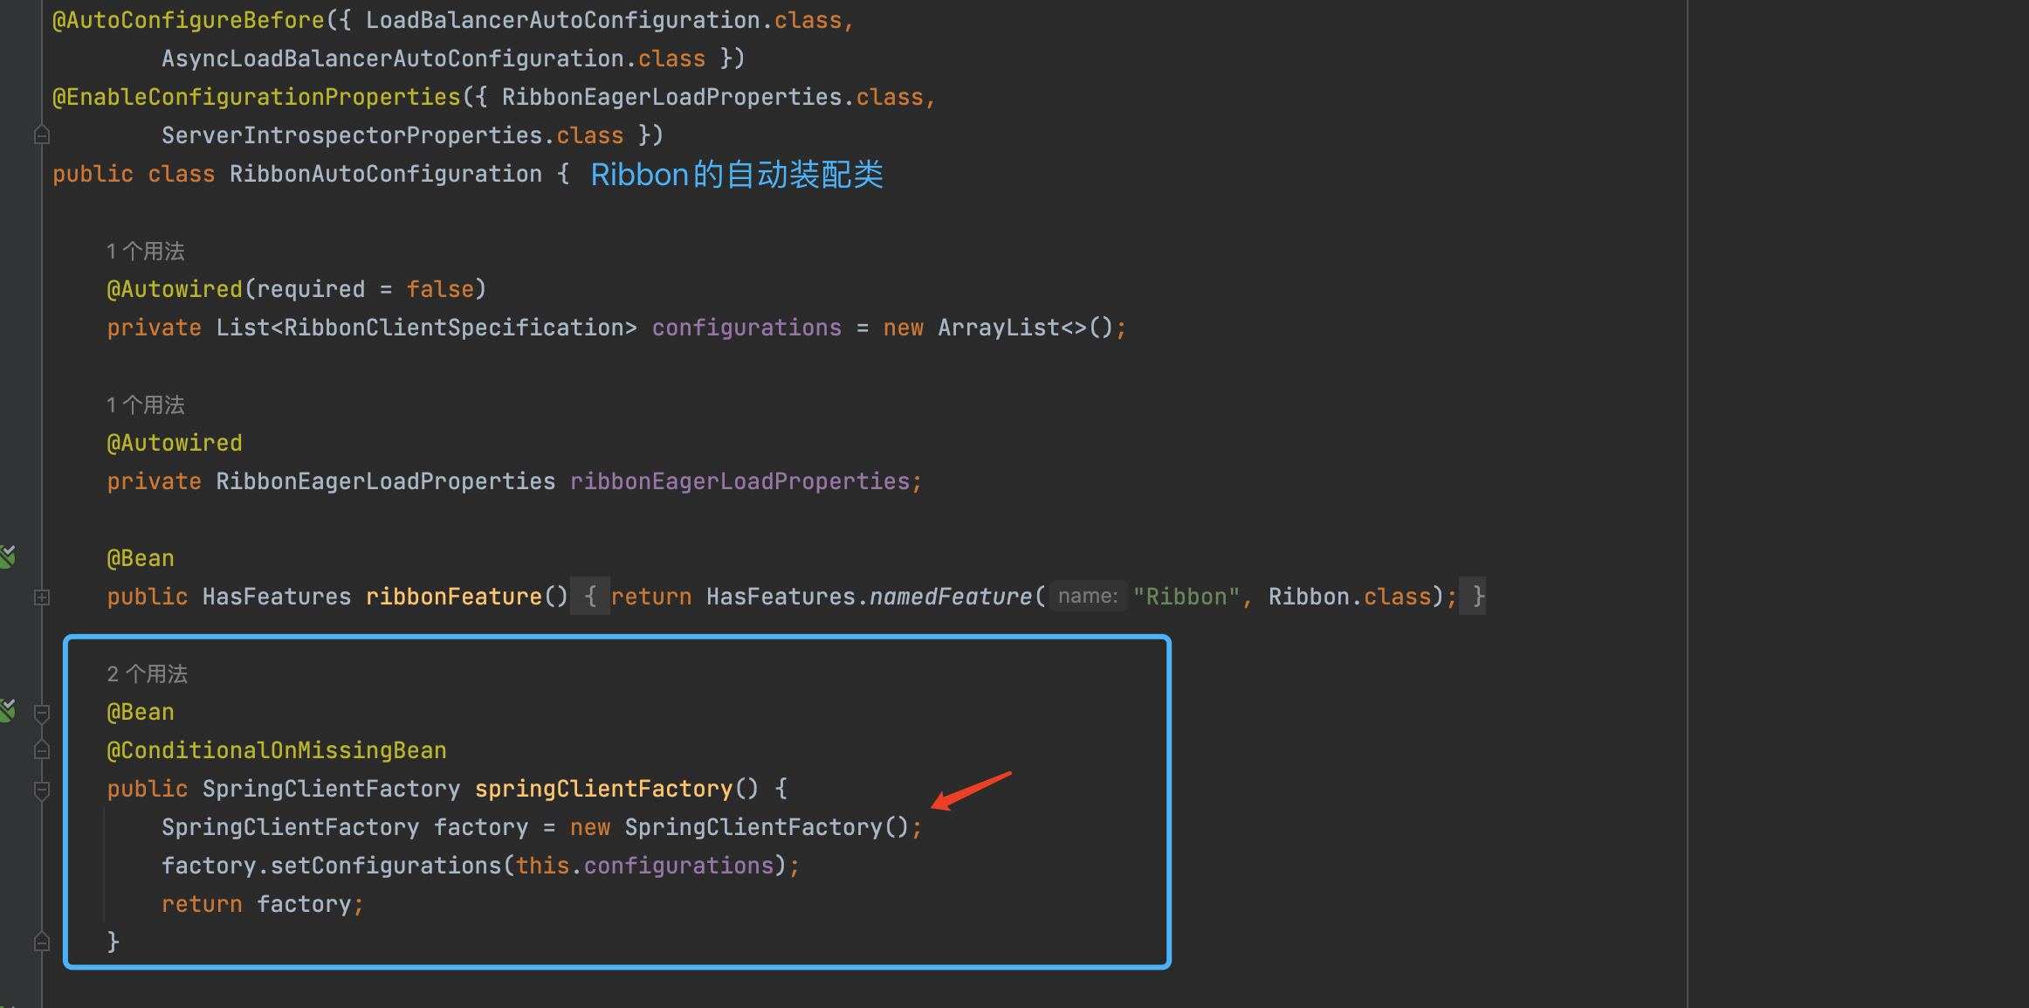Click the springClientFactory method name
This screenshot has width=2029, height=1008.
(x=604, y=789)
